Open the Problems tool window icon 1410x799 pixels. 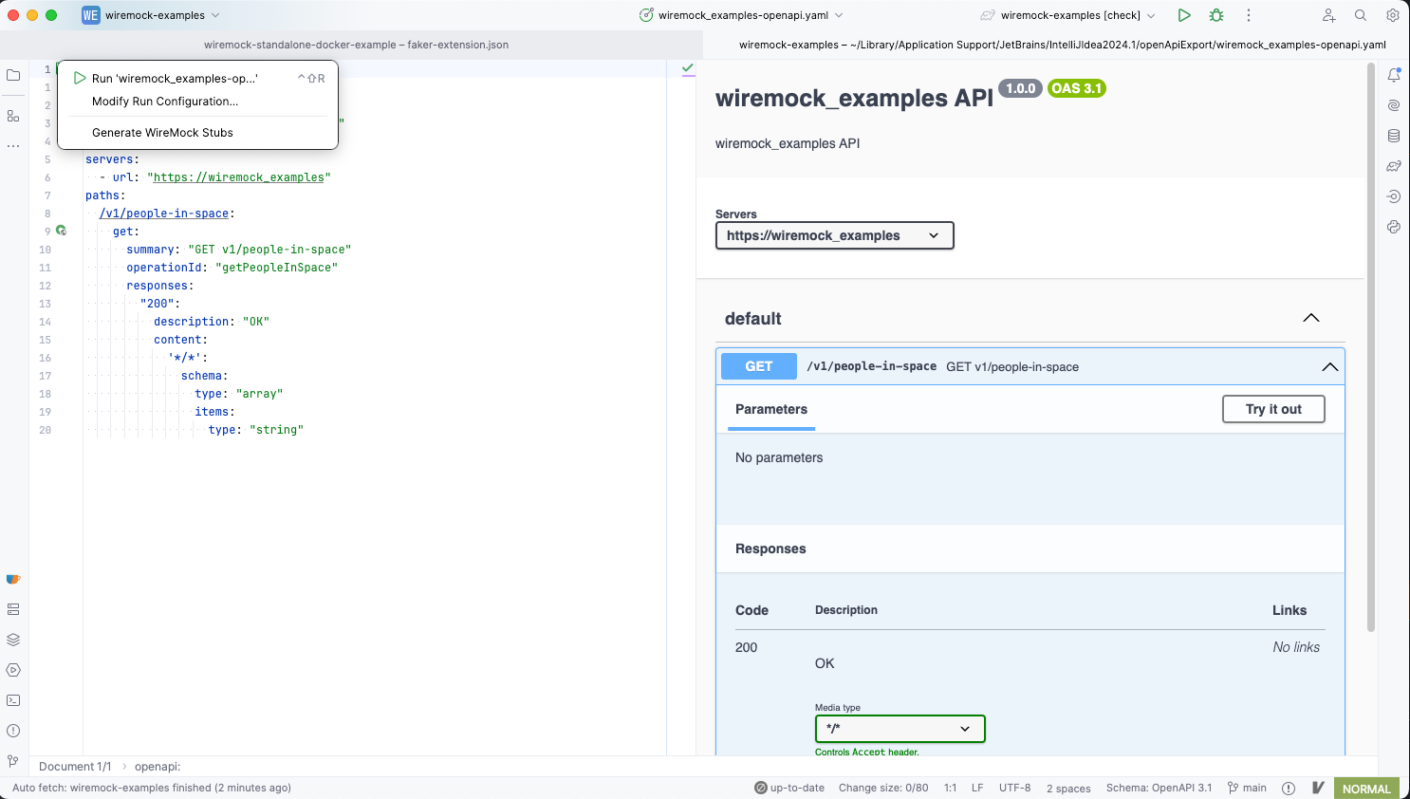(x=13, y=731)
